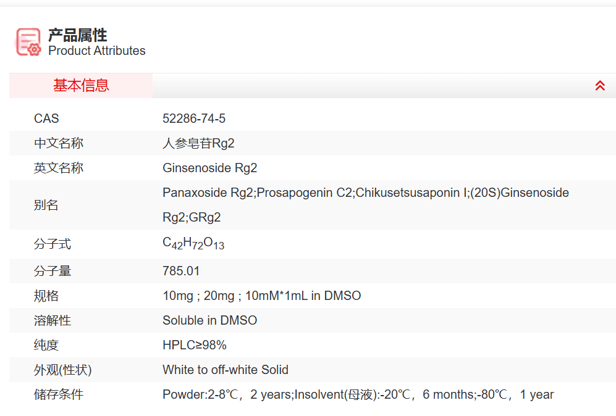
Task: Click the 英文名称 row label
Action: click(x=59, y=168)
